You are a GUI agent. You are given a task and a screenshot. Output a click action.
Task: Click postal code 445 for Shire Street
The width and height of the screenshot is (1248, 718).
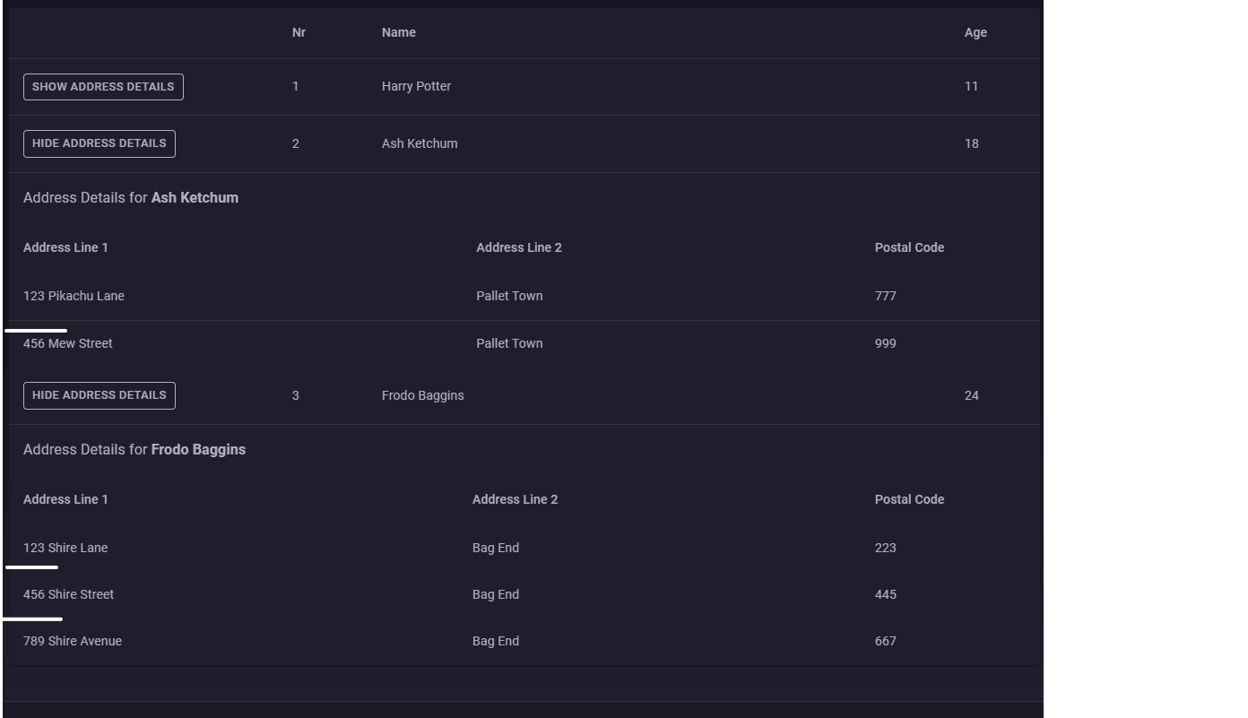pyautogui.click(x=885, y=594)
